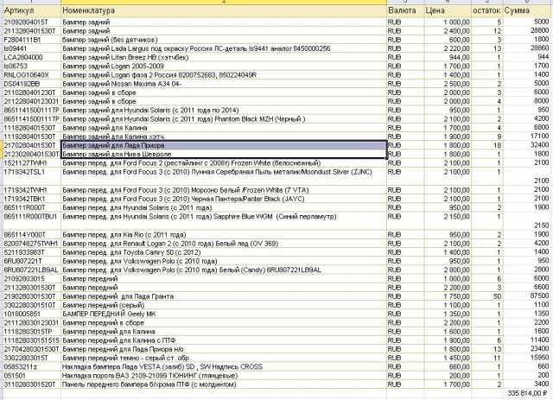Select price 680,00 in VESTA row
Viewport: 553px width, 400px height.
[x=448, y=367]
